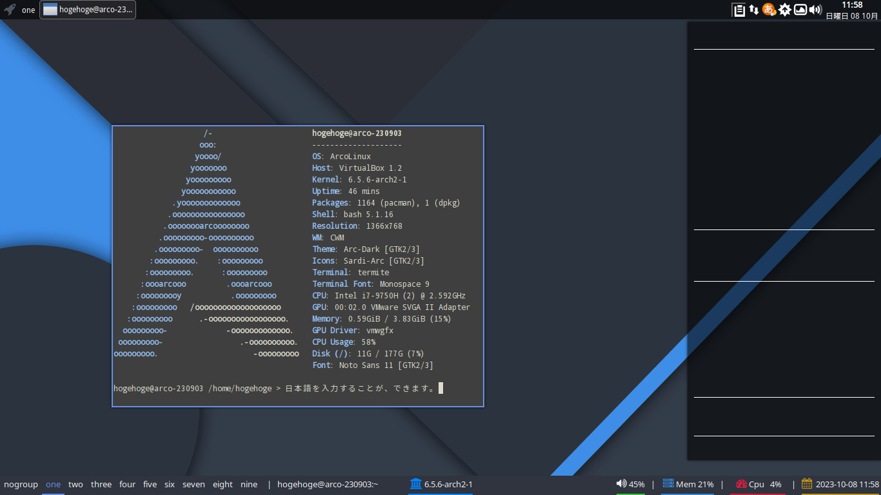Click the 'CPU: Intel i7-9750H' line
Image resolution: width=881 pixels, height=495 pixels.
[x=389, y=296]
